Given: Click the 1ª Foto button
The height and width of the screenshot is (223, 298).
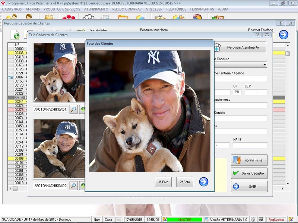Looking at the screenshot, I should click(x=163, y=182).
